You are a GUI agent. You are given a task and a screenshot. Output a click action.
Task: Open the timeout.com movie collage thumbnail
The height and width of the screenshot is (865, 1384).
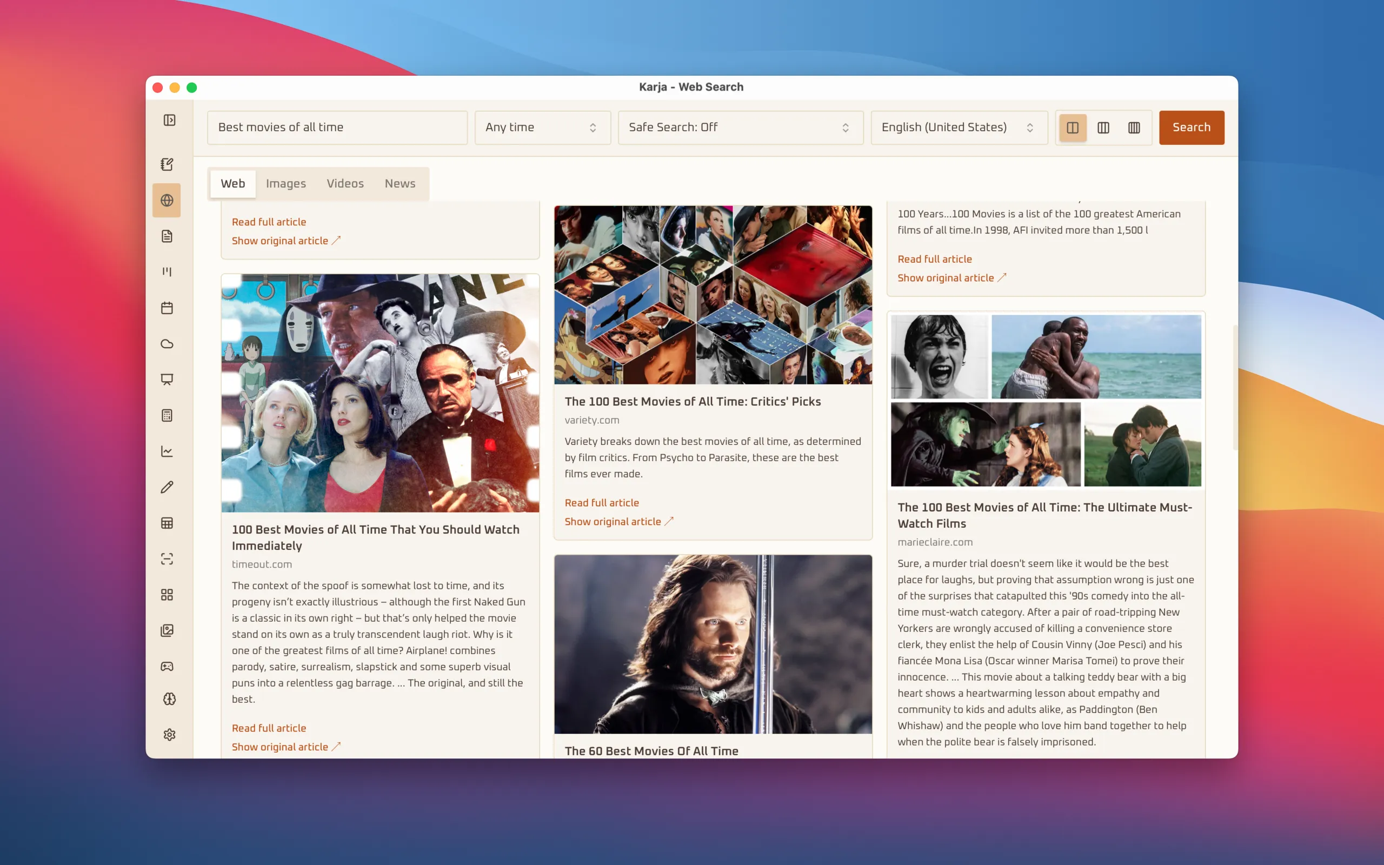[380, 393]
